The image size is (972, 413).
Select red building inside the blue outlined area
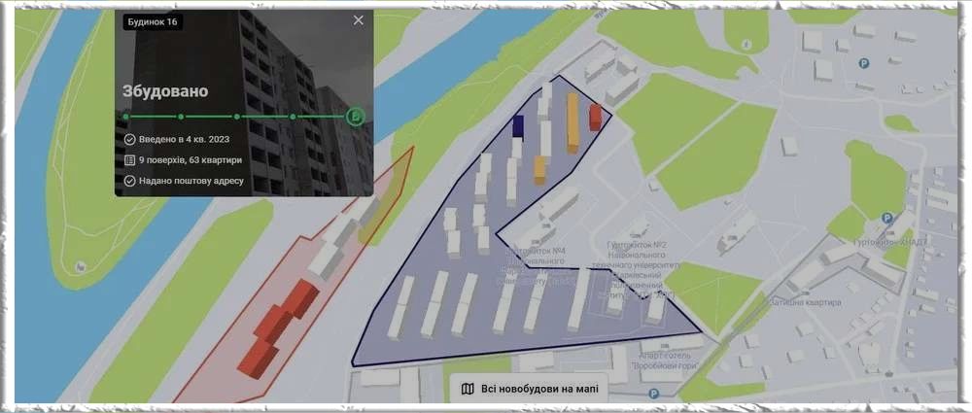point(595,117)
